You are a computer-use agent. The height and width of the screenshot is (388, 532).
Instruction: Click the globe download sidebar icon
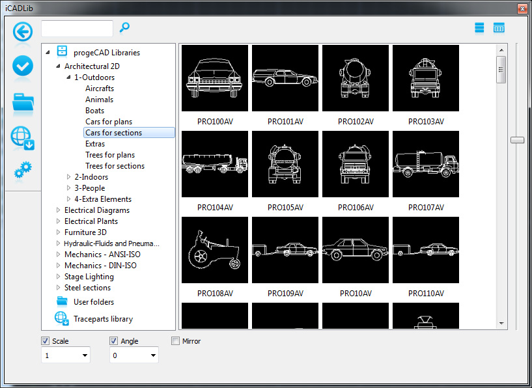pos(23,137)
